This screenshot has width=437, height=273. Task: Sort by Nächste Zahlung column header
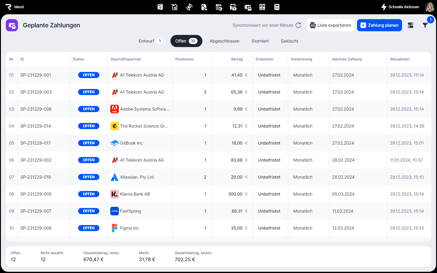(347, 59)
